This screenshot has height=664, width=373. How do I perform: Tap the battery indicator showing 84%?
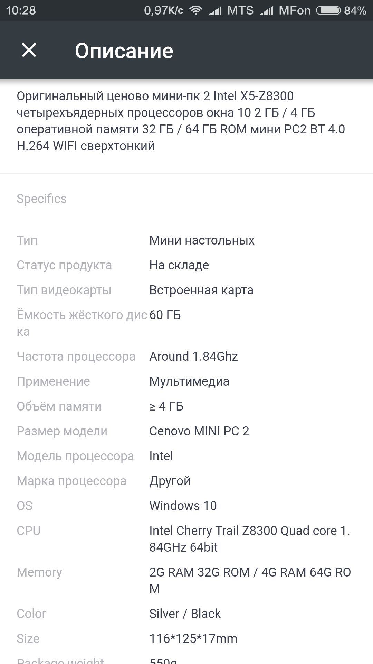328,10
